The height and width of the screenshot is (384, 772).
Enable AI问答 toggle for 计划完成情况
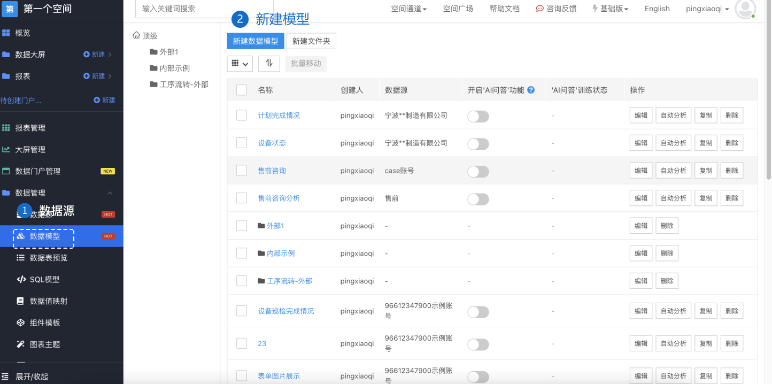tap(478, 116)
